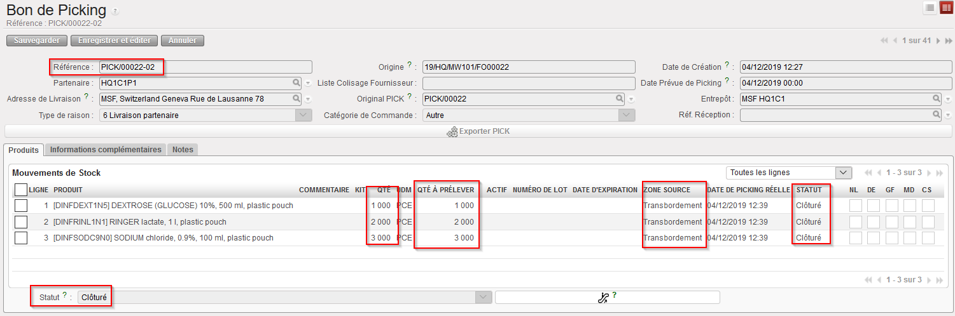Open the Notes tab

click(x=183, y=150)
